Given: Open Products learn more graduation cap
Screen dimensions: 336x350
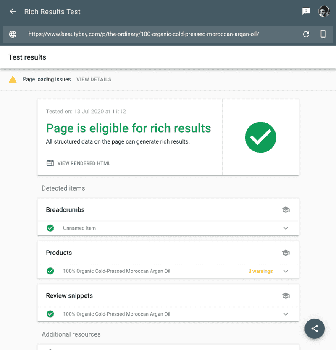Looking at the screenshot, I should 286,253.
